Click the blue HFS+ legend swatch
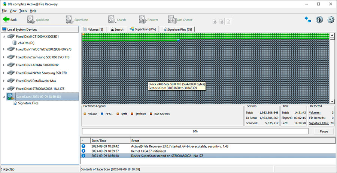Screen dimensions: 337x173 pyautogui.click(x=102, y=113)
